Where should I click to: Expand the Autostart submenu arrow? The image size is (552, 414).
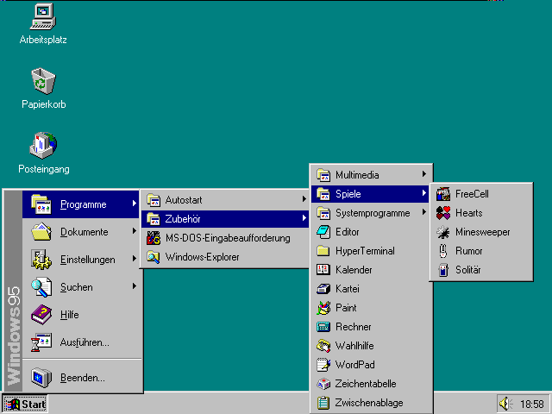pyautogui.click(x=304, y=199)
